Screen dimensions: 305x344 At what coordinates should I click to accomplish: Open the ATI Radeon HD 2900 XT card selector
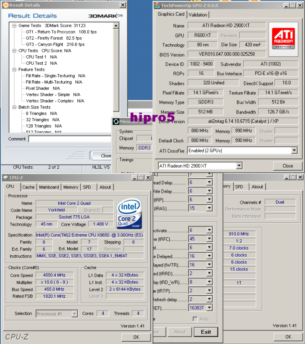(239, 166)
